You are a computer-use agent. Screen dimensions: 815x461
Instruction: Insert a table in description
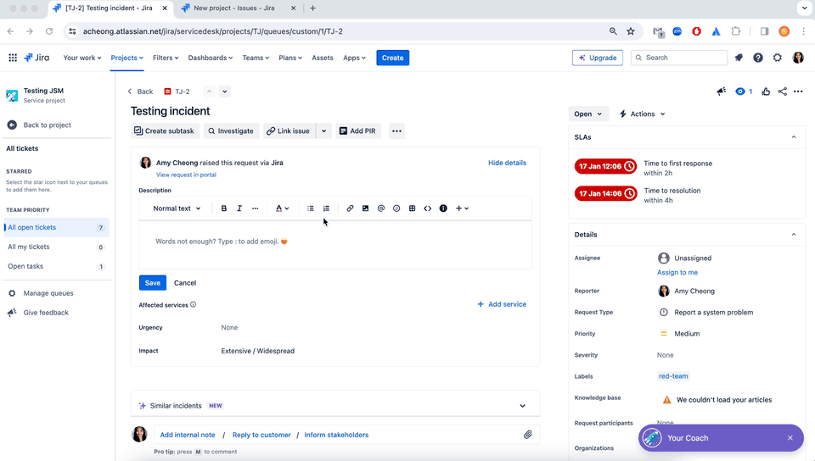(413, 208)
